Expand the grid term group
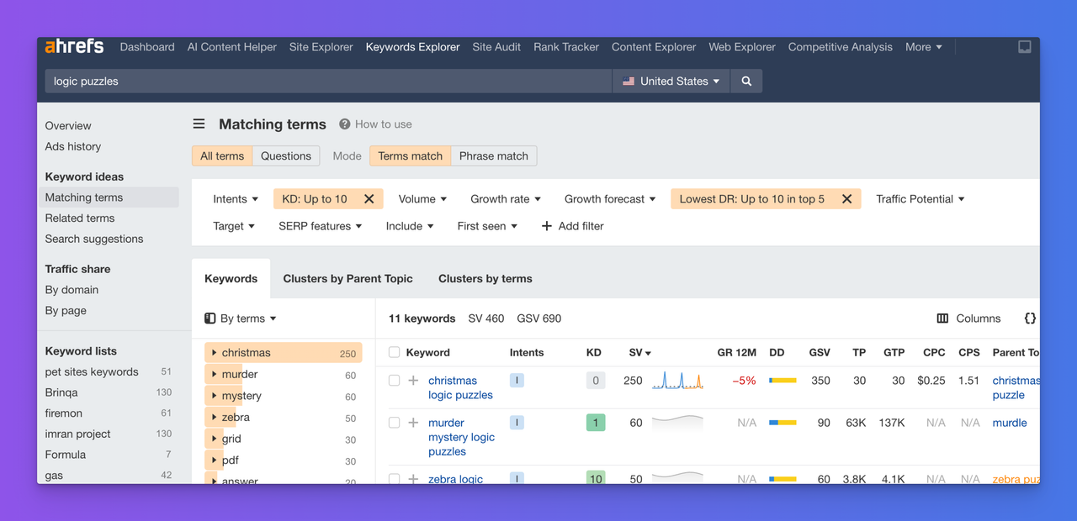1077x521 pixels. (x=215, y=439)
